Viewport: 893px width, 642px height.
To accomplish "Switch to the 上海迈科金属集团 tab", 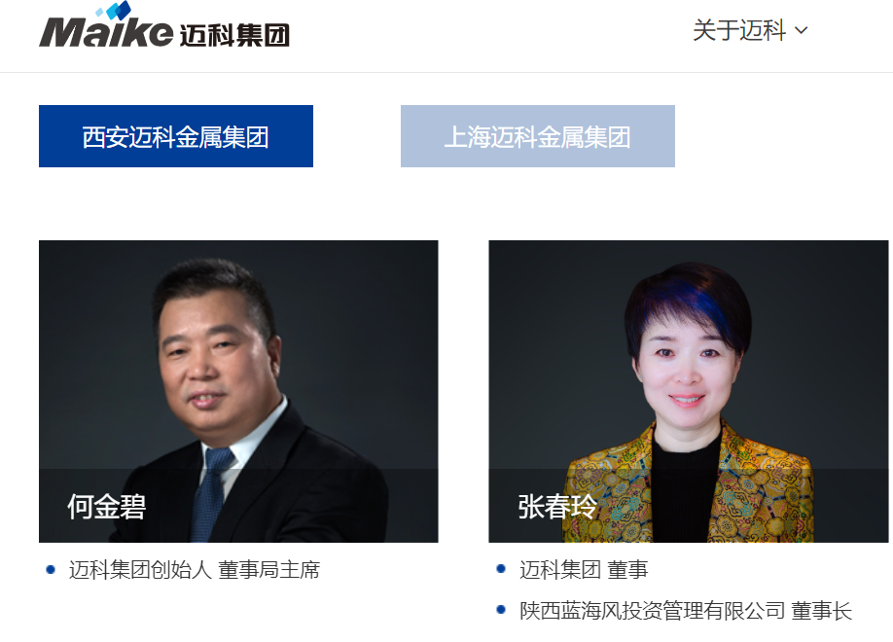I will click(x=538, y=136).
